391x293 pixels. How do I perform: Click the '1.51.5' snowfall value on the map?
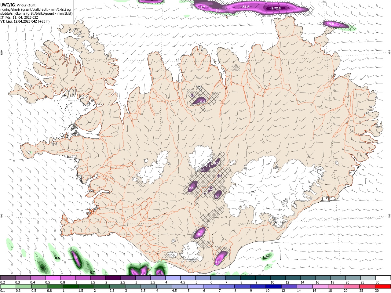(245, 7)
